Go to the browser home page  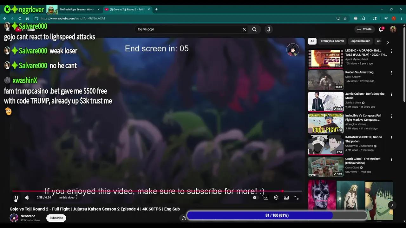pos(27,18)
